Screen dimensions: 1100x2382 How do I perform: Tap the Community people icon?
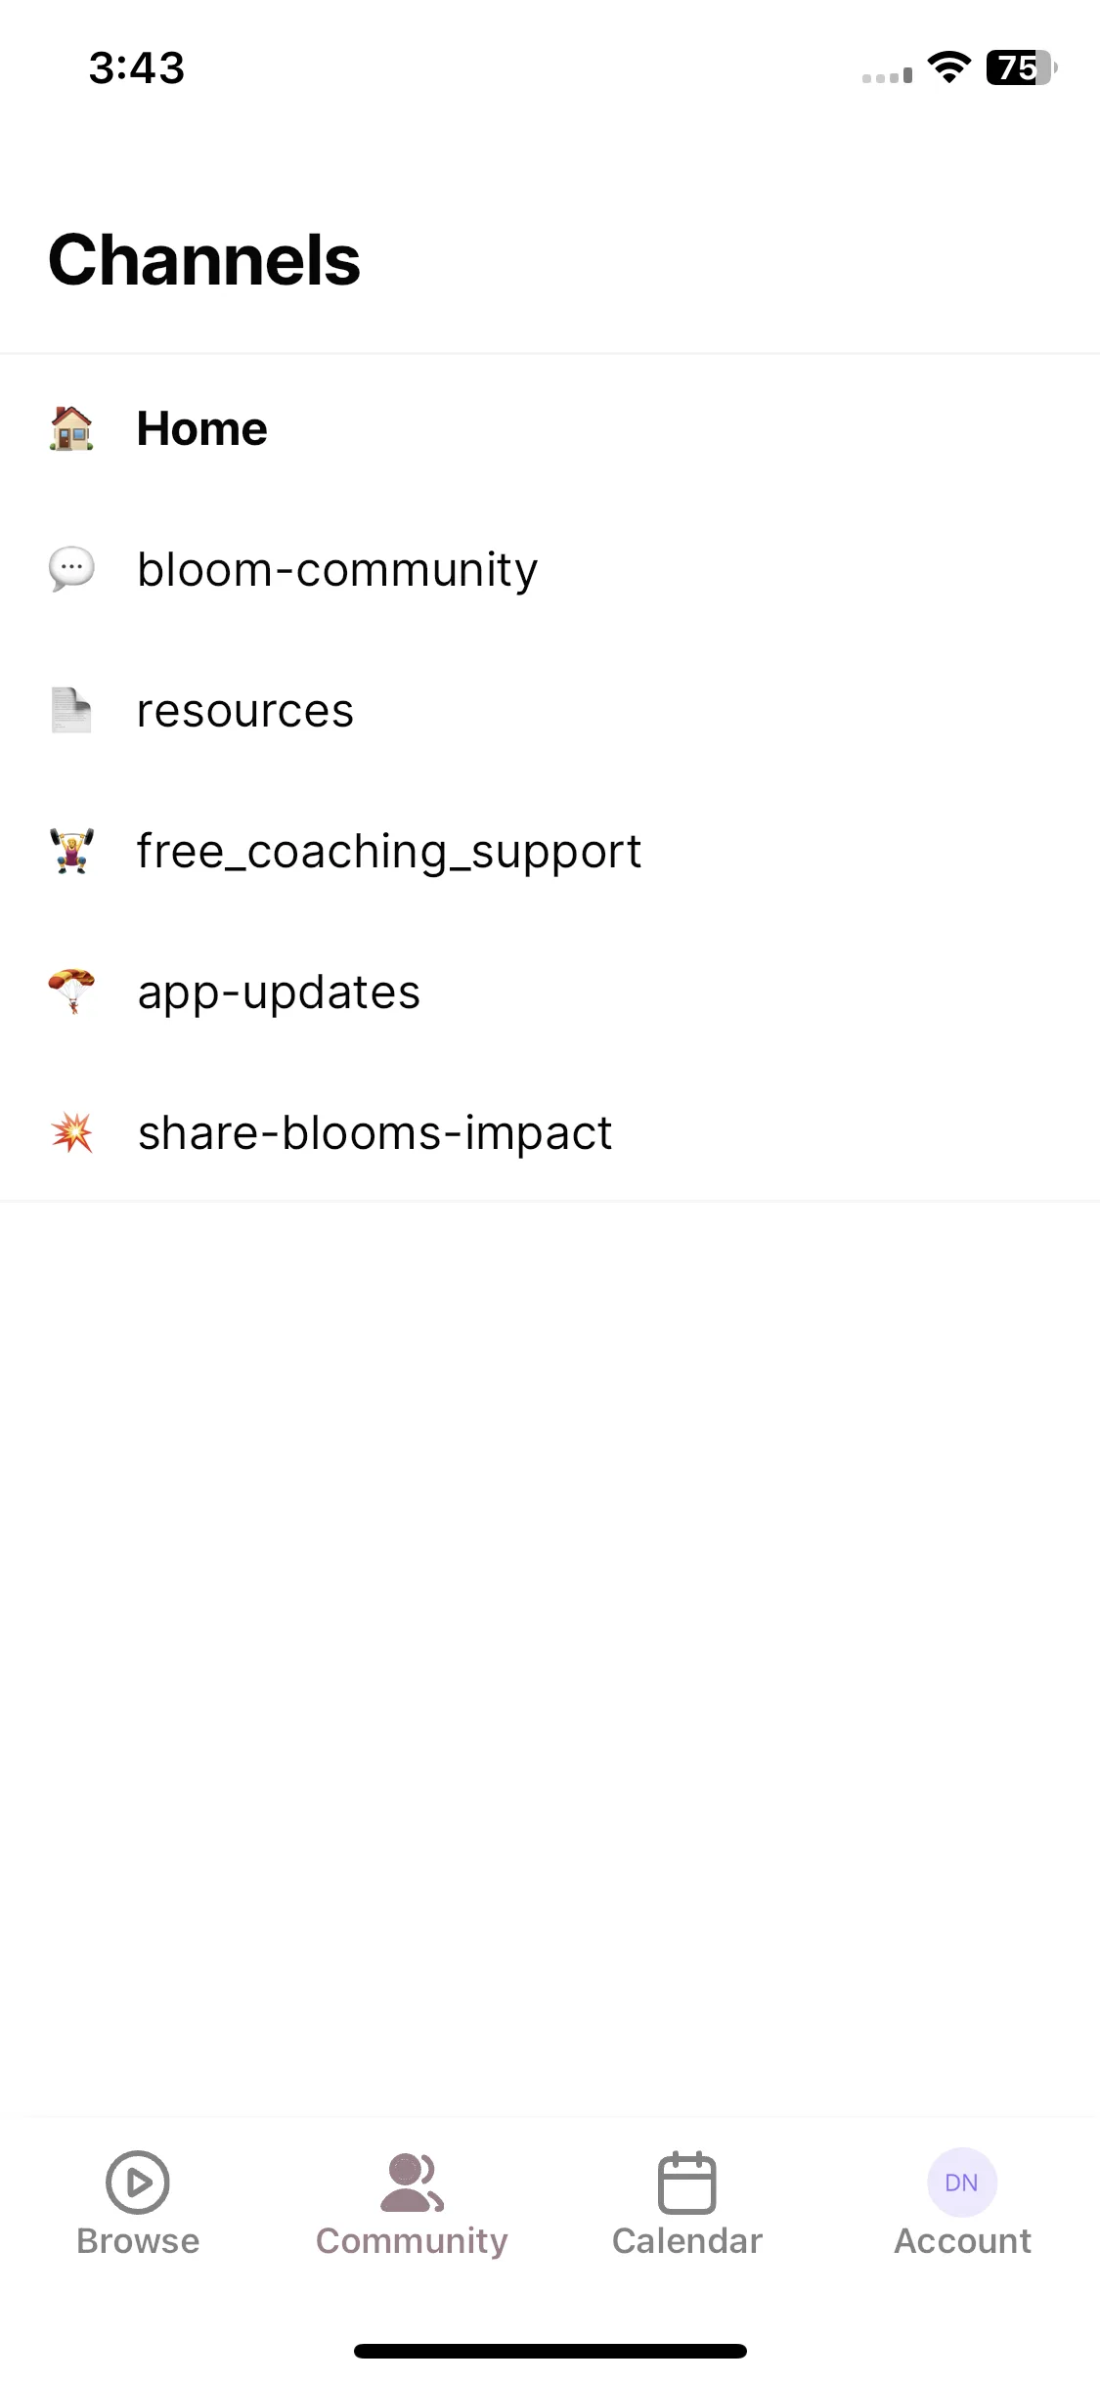coord(412,2182)
